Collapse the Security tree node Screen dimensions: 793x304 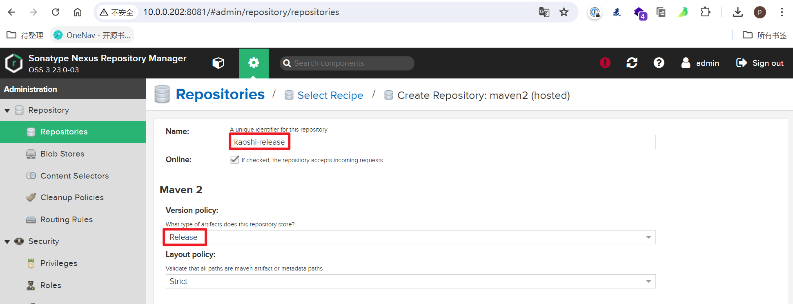click(7, 241)
